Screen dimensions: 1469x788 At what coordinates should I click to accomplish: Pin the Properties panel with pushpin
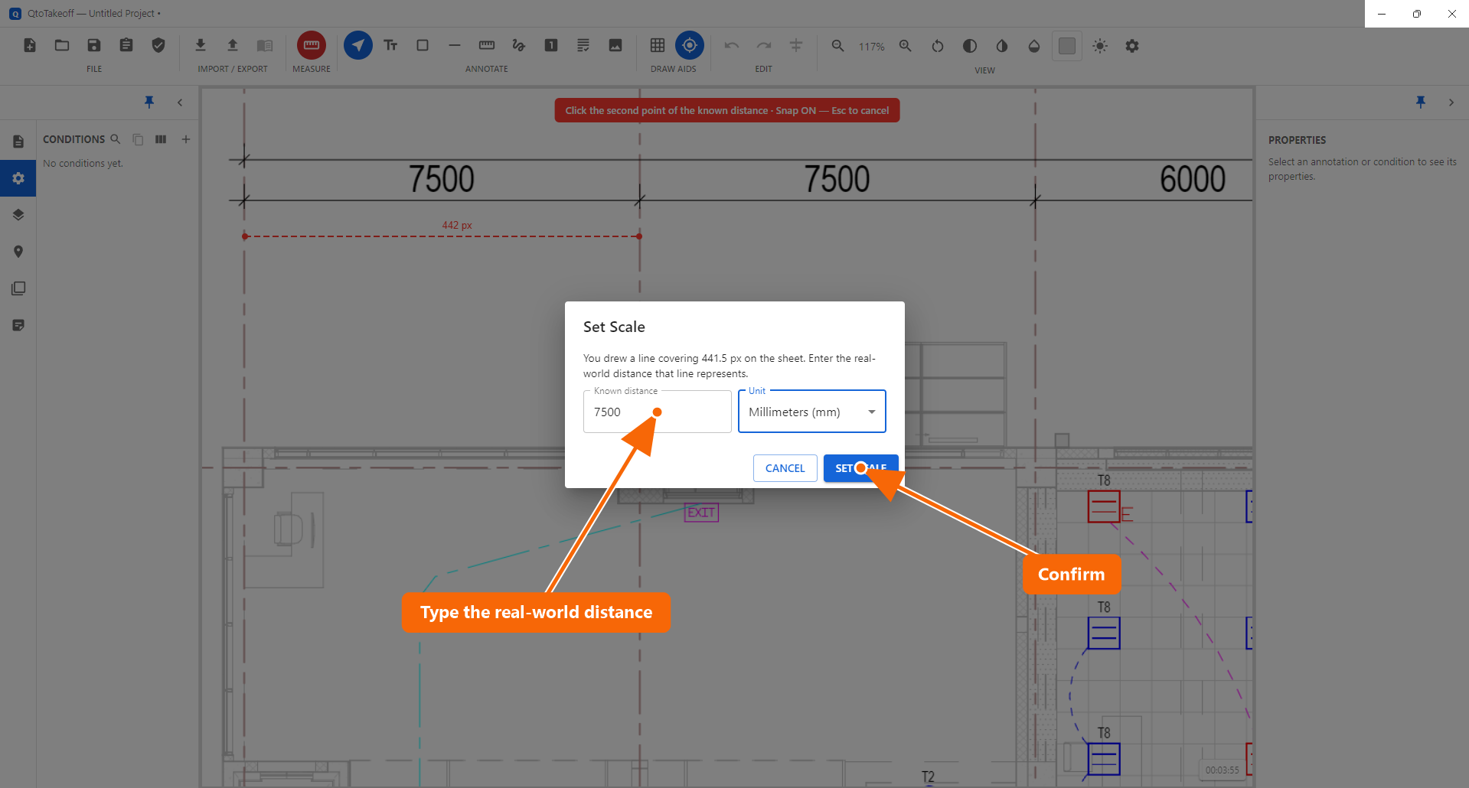1421,102
